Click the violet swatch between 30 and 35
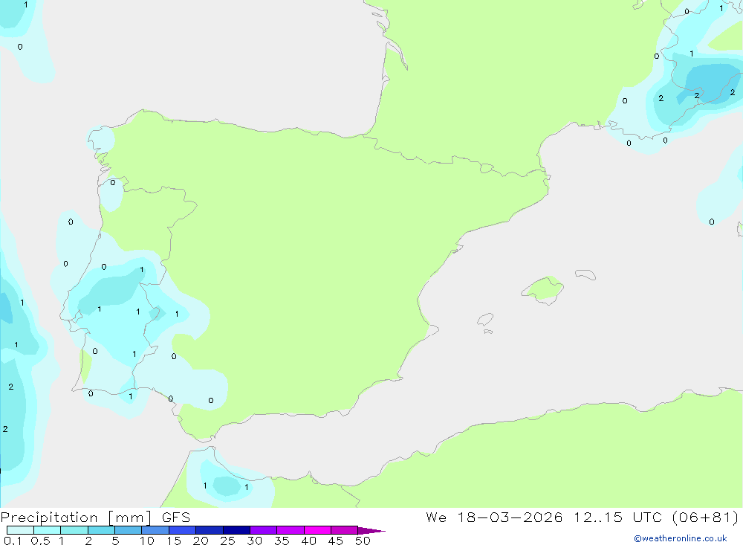Image resolution: width=743 pixels, height=545 pixels. point(264,530)
